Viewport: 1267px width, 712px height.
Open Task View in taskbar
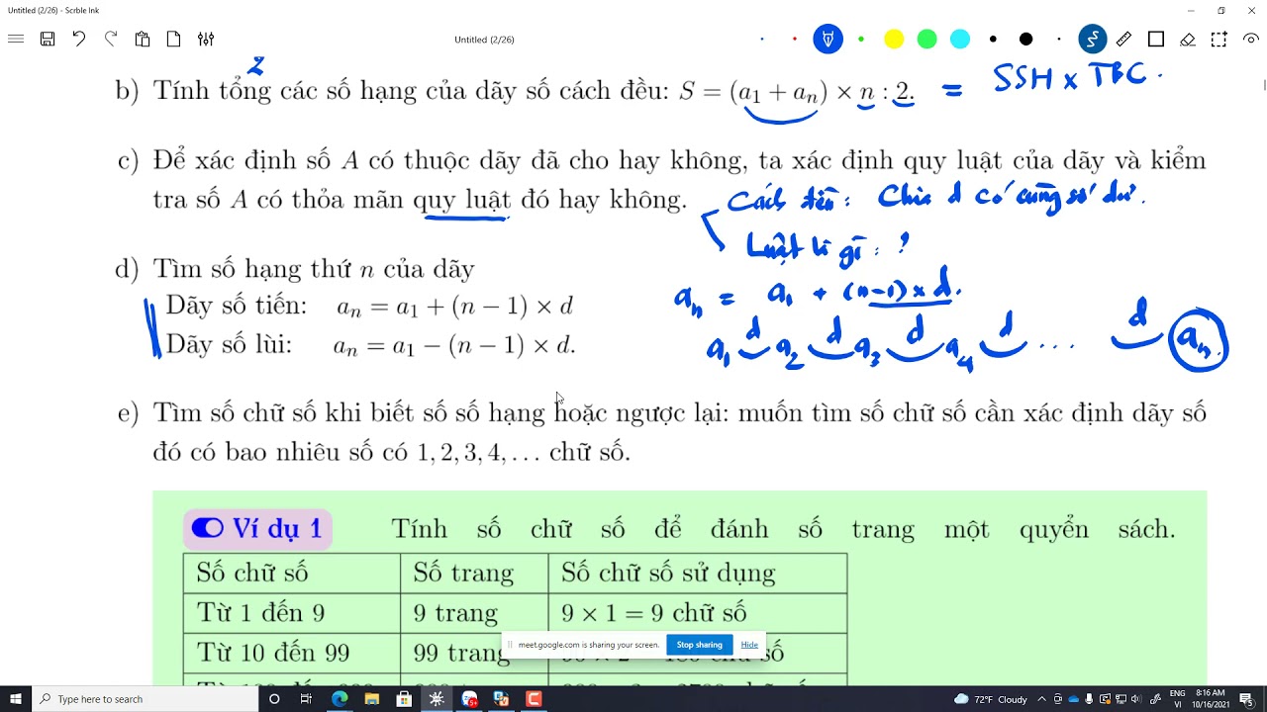pos(306,699)
